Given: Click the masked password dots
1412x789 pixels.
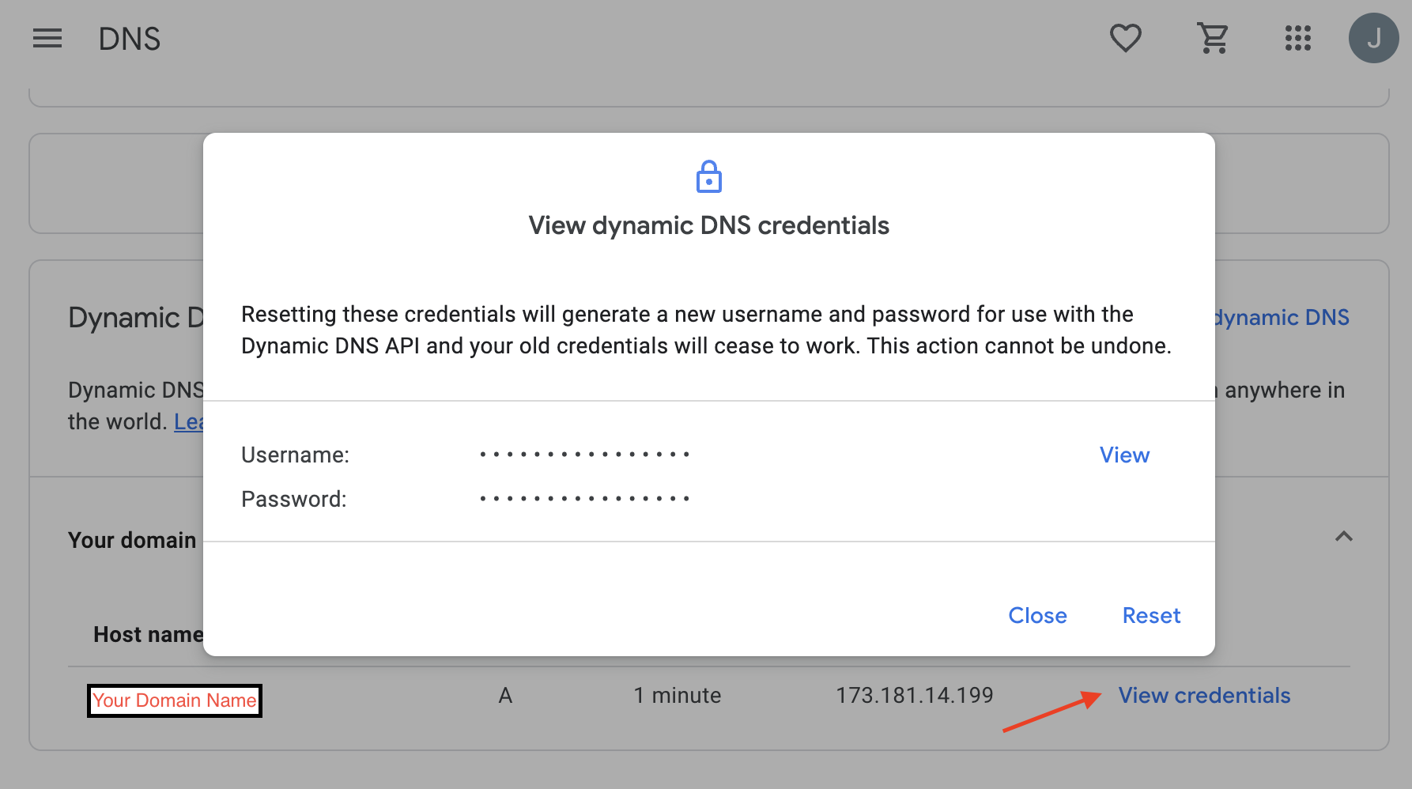Looking at the screenshot, I should coord(585,498).
